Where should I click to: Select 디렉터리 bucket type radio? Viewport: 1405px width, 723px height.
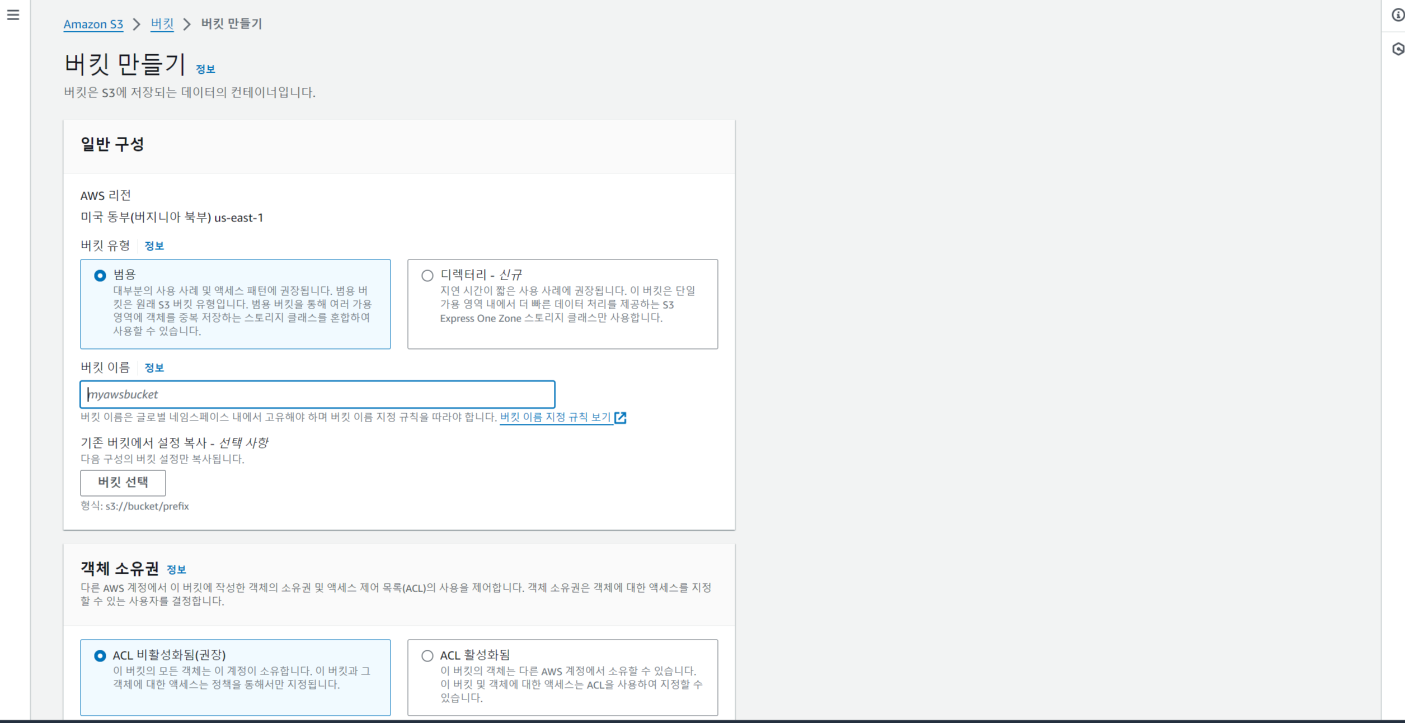tap(427, 276)
